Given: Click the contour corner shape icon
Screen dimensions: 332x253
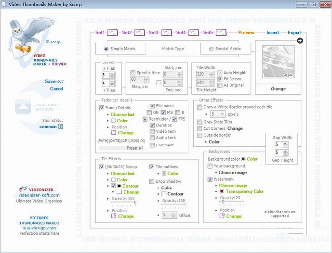Looking at the screenshot, I should 119,192.
